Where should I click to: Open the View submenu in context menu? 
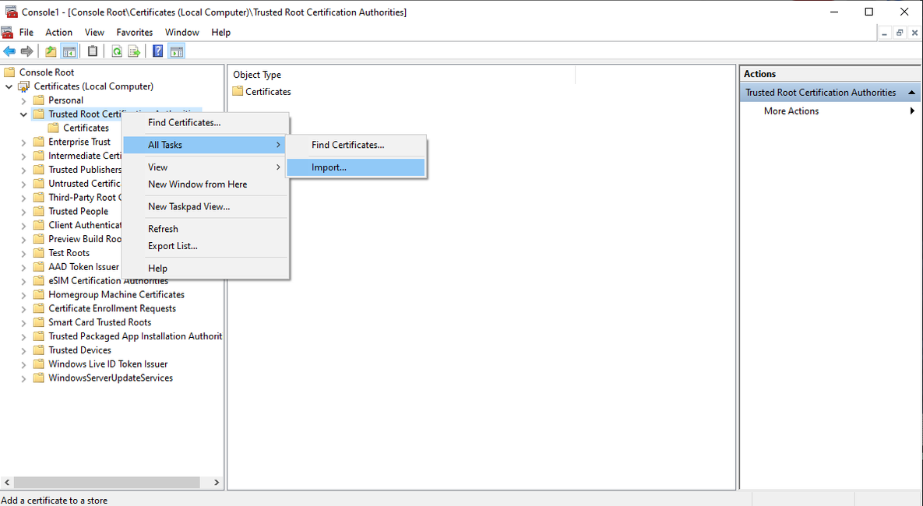158,167
